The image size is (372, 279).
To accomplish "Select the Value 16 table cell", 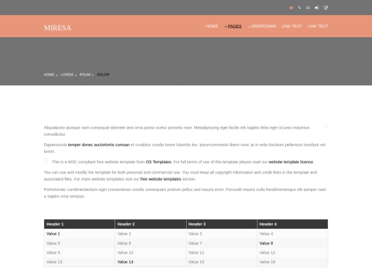I will click(293, 262).
